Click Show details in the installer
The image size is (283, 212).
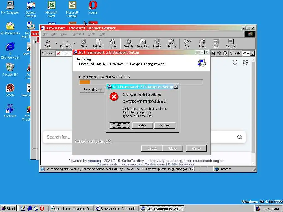pyautogui.click(x=92, y=90)
